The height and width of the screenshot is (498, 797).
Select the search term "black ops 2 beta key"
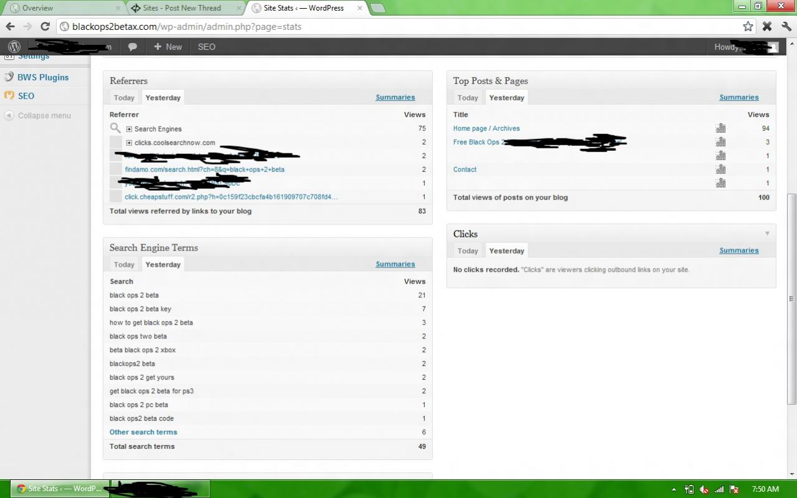140,309
